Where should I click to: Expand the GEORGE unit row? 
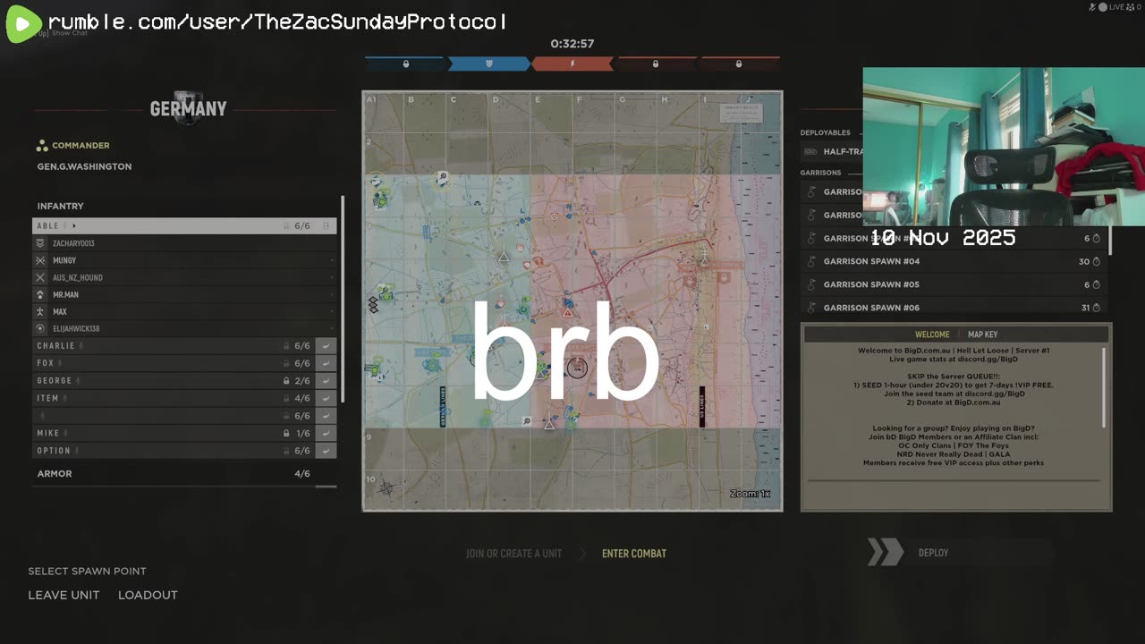point(174,381)
